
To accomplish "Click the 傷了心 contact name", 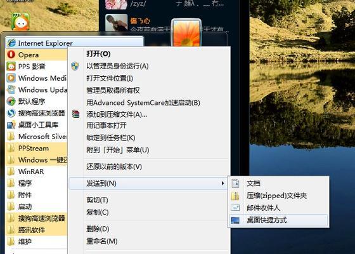I will tap(140, 21).
